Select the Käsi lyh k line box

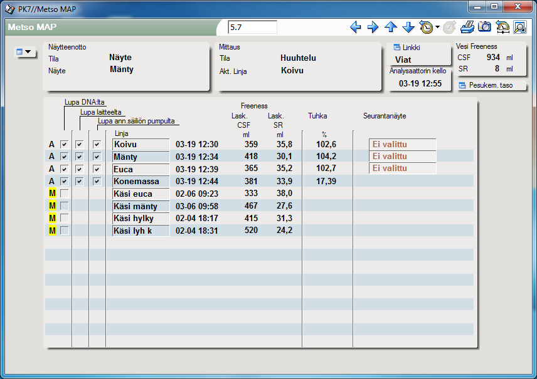point(141,231)
